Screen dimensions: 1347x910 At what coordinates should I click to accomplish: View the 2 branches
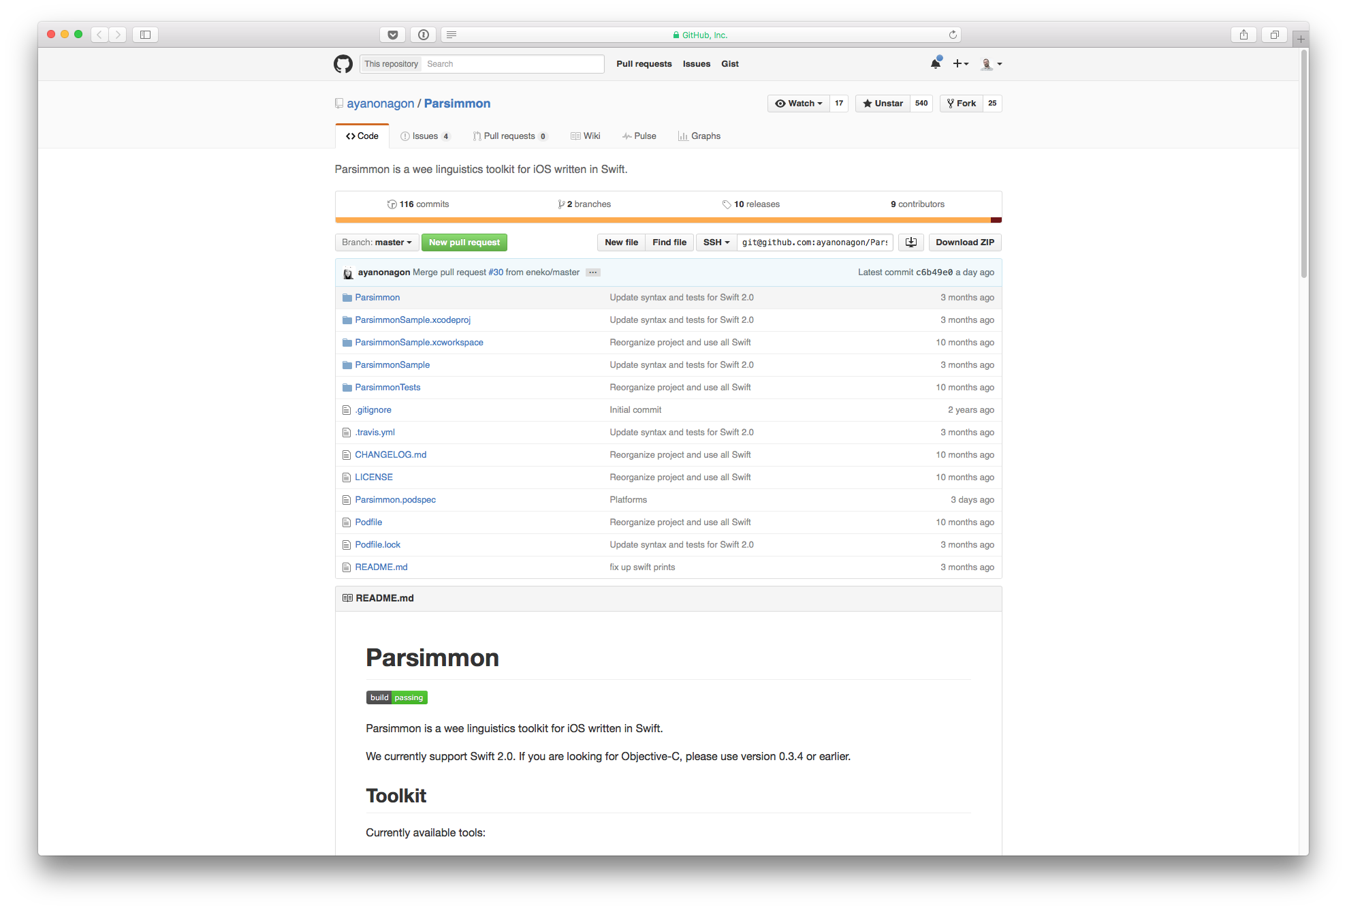click(x=584, y=204)
